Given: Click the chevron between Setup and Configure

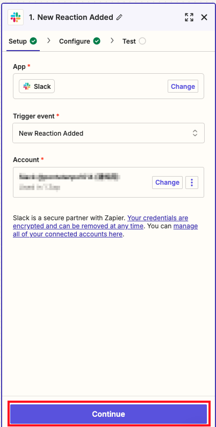Looking at the screenshot, I should 49,40.
